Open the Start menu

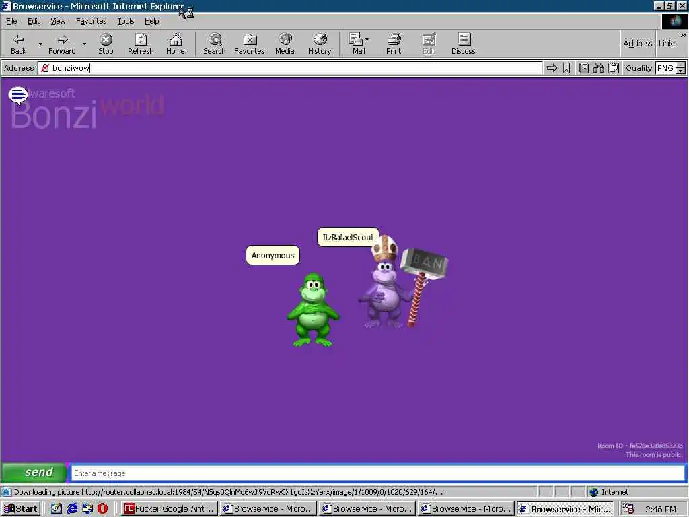pyautogui.click(x=21, y=509)
